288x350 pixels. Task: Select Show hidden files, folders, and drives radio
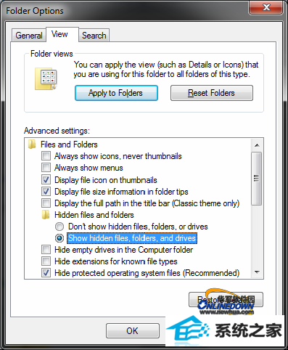tap(59, 238)
